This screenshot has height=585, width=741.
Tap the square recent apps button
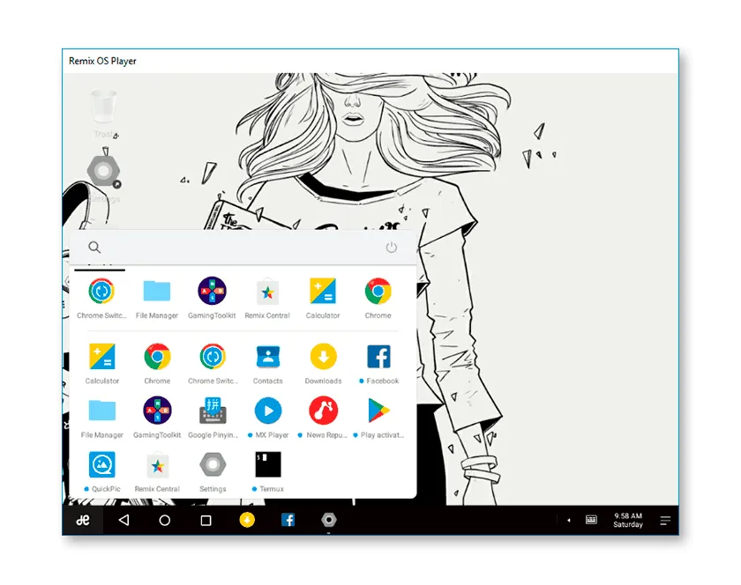pos(206,521)
